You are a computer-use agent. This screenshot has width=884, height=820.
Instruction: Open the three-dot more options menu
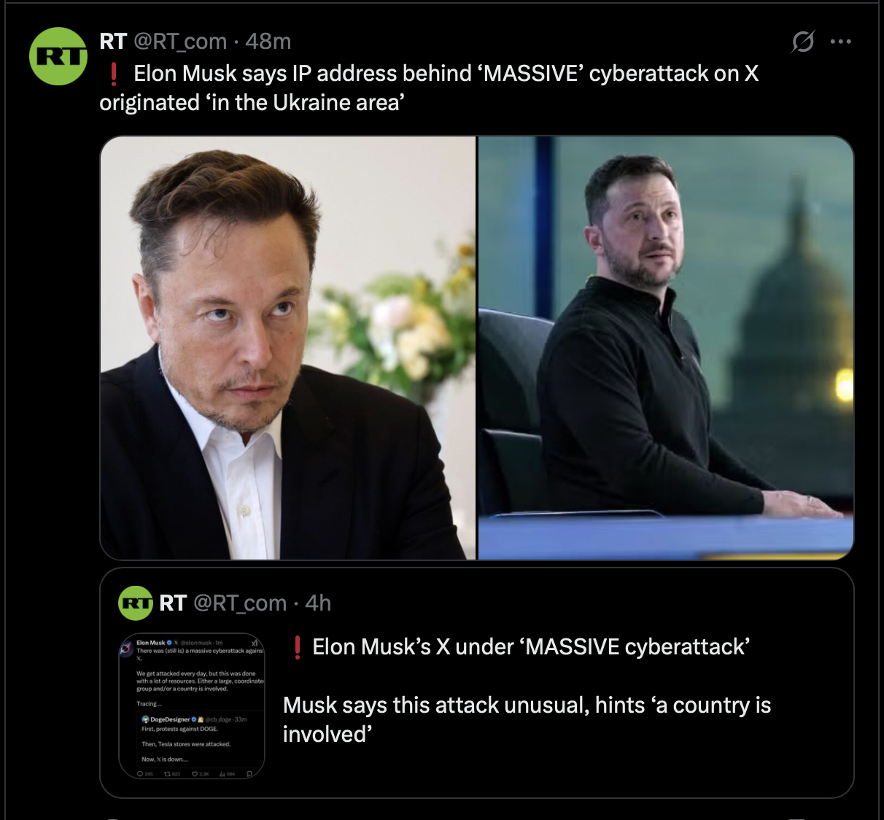[x=841, y=42]
